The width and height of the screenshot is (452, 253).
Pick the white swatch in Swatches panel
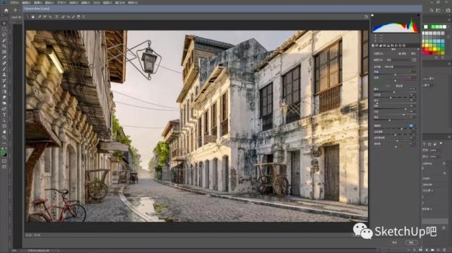point(426,27)
